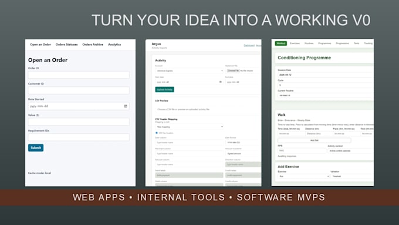This screenshot has height=225, width=399.
Task: Switch to Open an Order tab
Action: coord(40,44)
